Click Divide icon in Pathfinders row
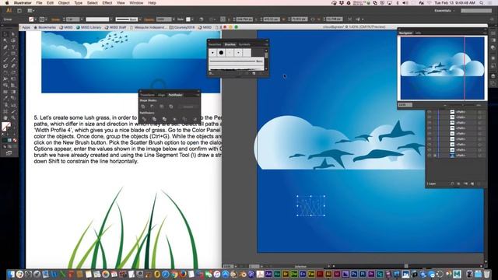Viewport: 498px width, 280px height. (144, 119)
